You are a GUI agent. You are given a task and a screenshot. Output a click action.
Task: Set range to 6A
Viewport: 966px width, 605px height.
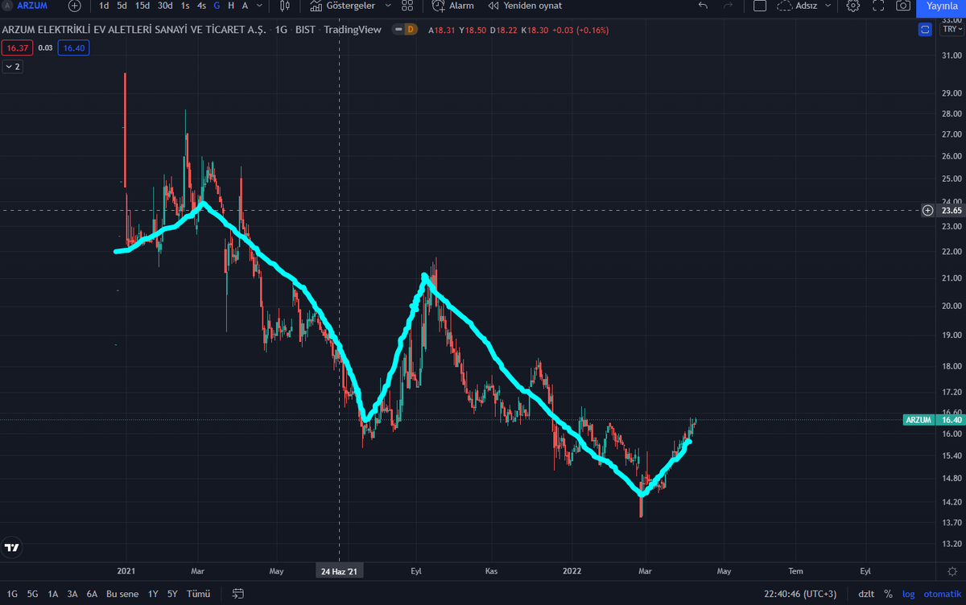coord(92,594)
